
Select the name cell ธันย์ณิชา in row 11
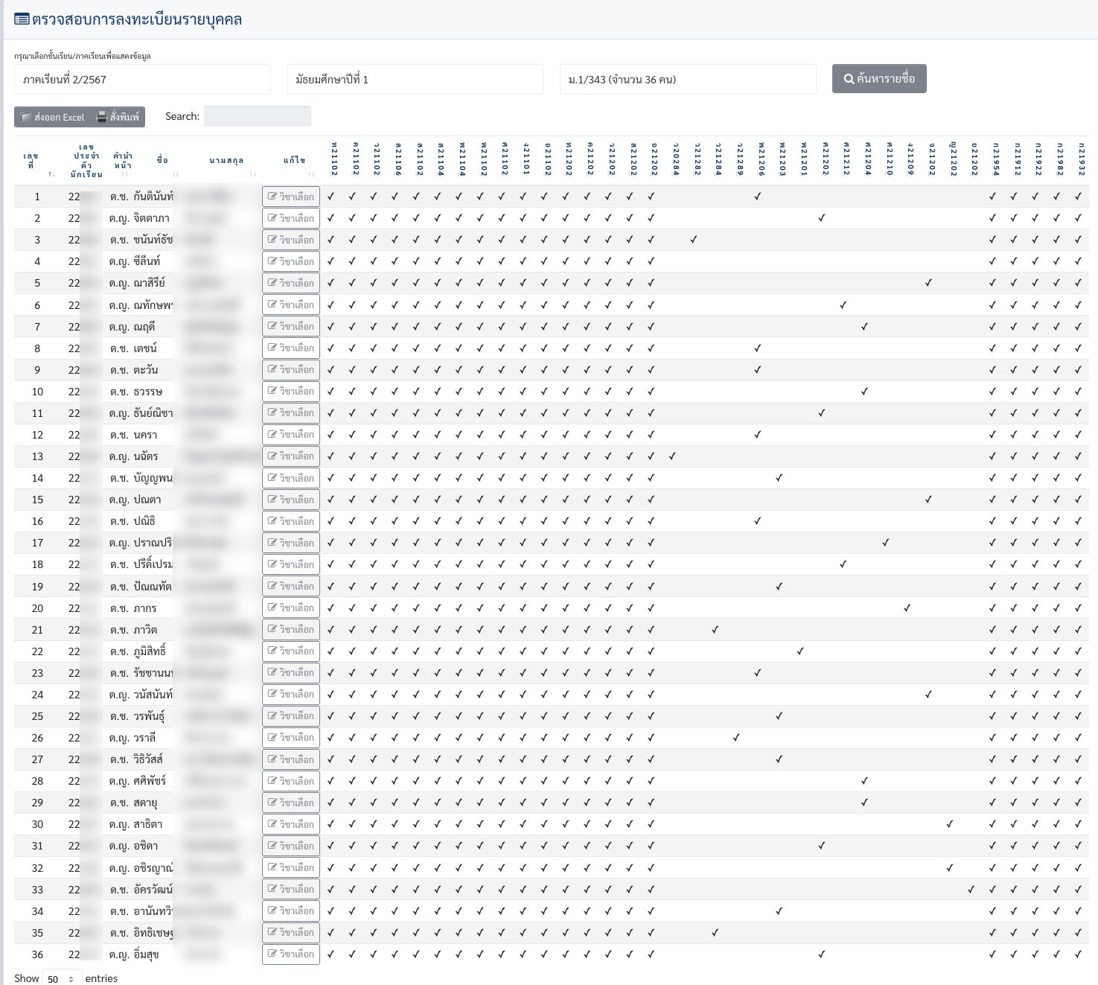pos(153,413)
